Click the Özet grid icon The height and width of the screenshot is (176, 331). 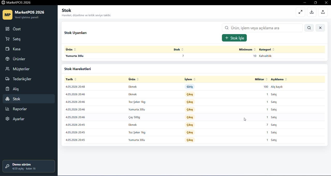[7, 29]
